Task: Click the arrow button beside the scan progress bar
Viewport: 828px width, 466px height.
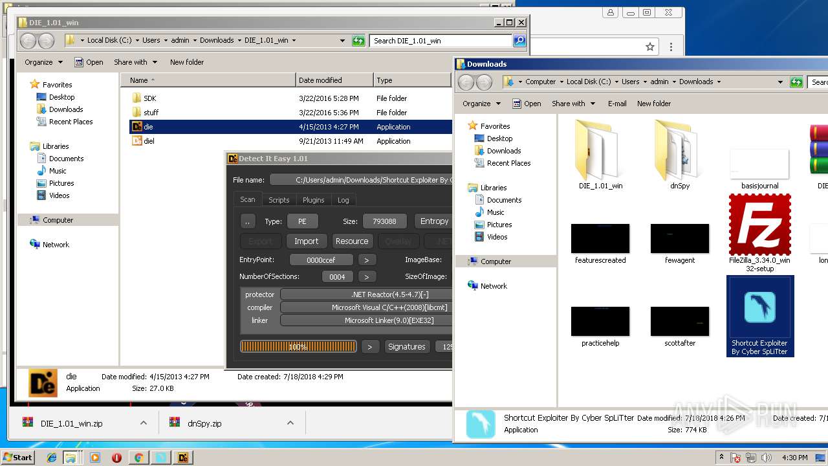Action: [370, 347]
